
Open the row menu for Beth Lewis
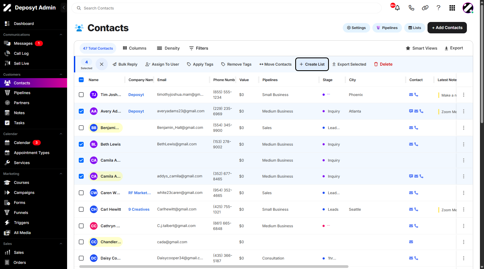[x=463, y=144]
